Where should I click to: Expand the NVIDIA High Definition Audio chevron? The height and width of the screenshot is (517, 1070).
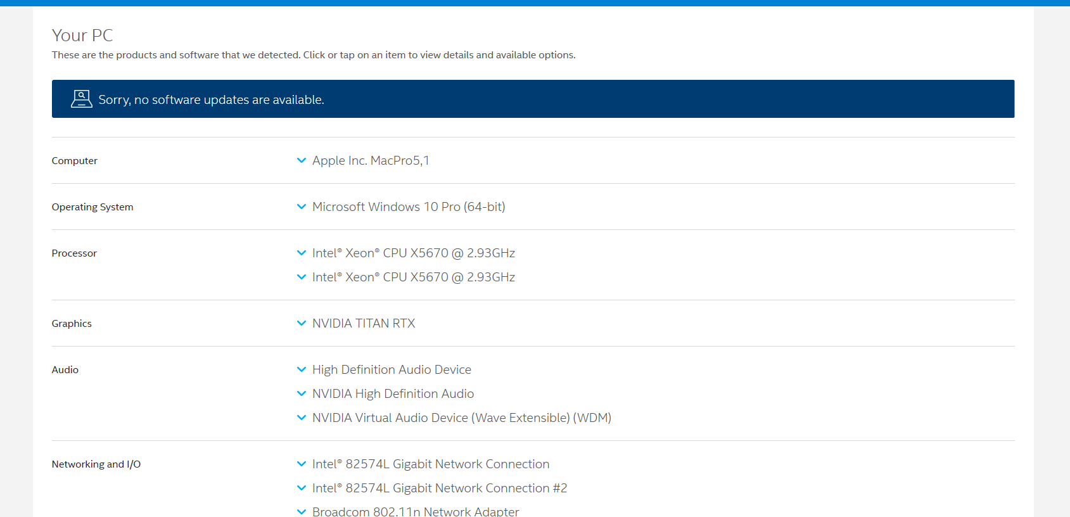coord(302,393)
